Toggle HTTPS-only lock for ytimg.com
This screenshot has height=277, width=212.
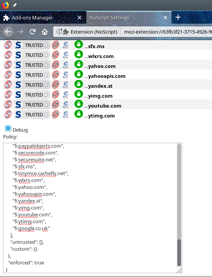[79, 114]
